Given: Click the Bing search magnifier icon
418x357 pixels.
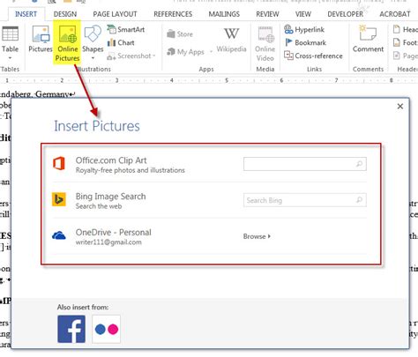Looking at the screenshot, I should tap(359, 200).
